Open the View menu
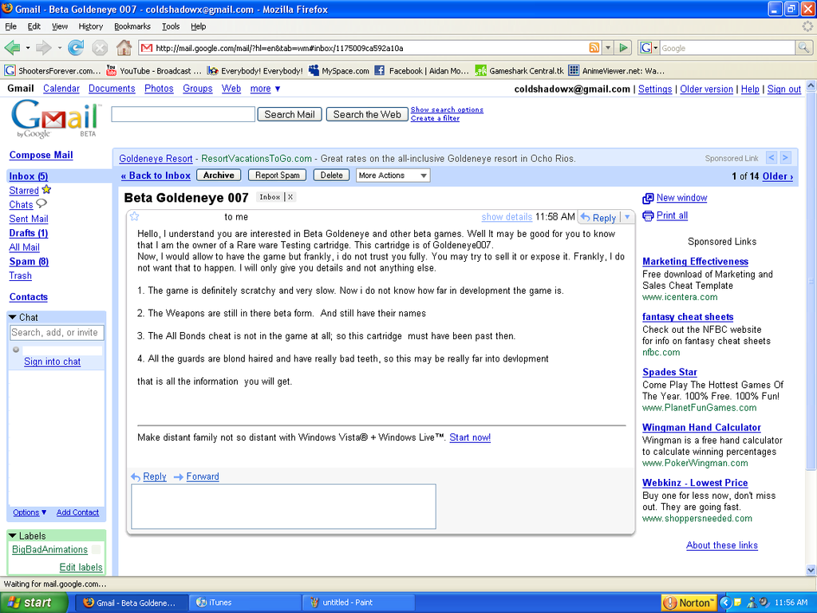Screen dimensions: 817x613 [x=59, y=26]
